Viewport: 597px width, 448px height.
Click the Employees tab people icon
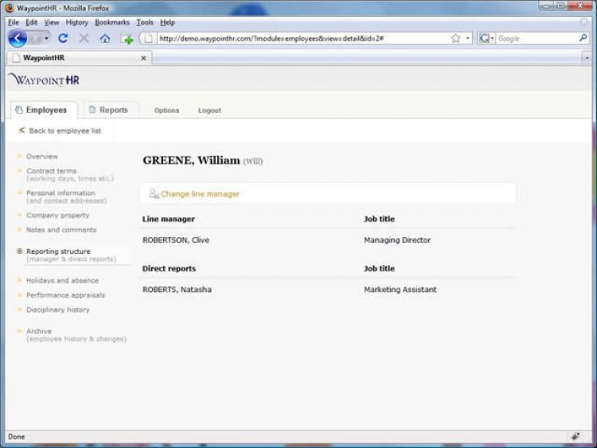click(19, 110)
